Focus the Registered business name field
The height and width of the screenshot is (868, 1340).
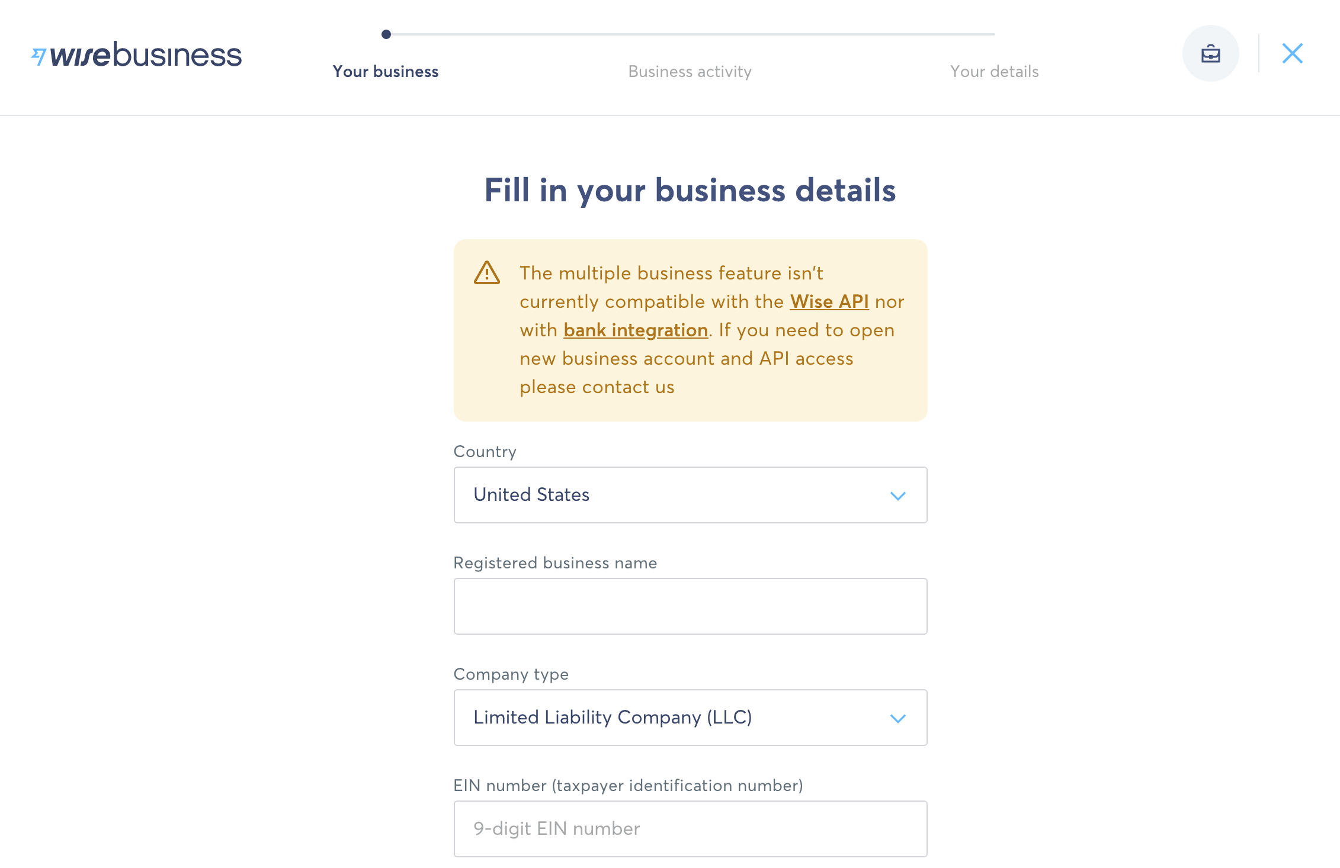click(x=690, y=606)
